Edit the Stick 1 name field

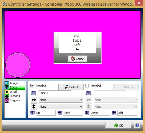pyautogui.click(x=55, y=93)
